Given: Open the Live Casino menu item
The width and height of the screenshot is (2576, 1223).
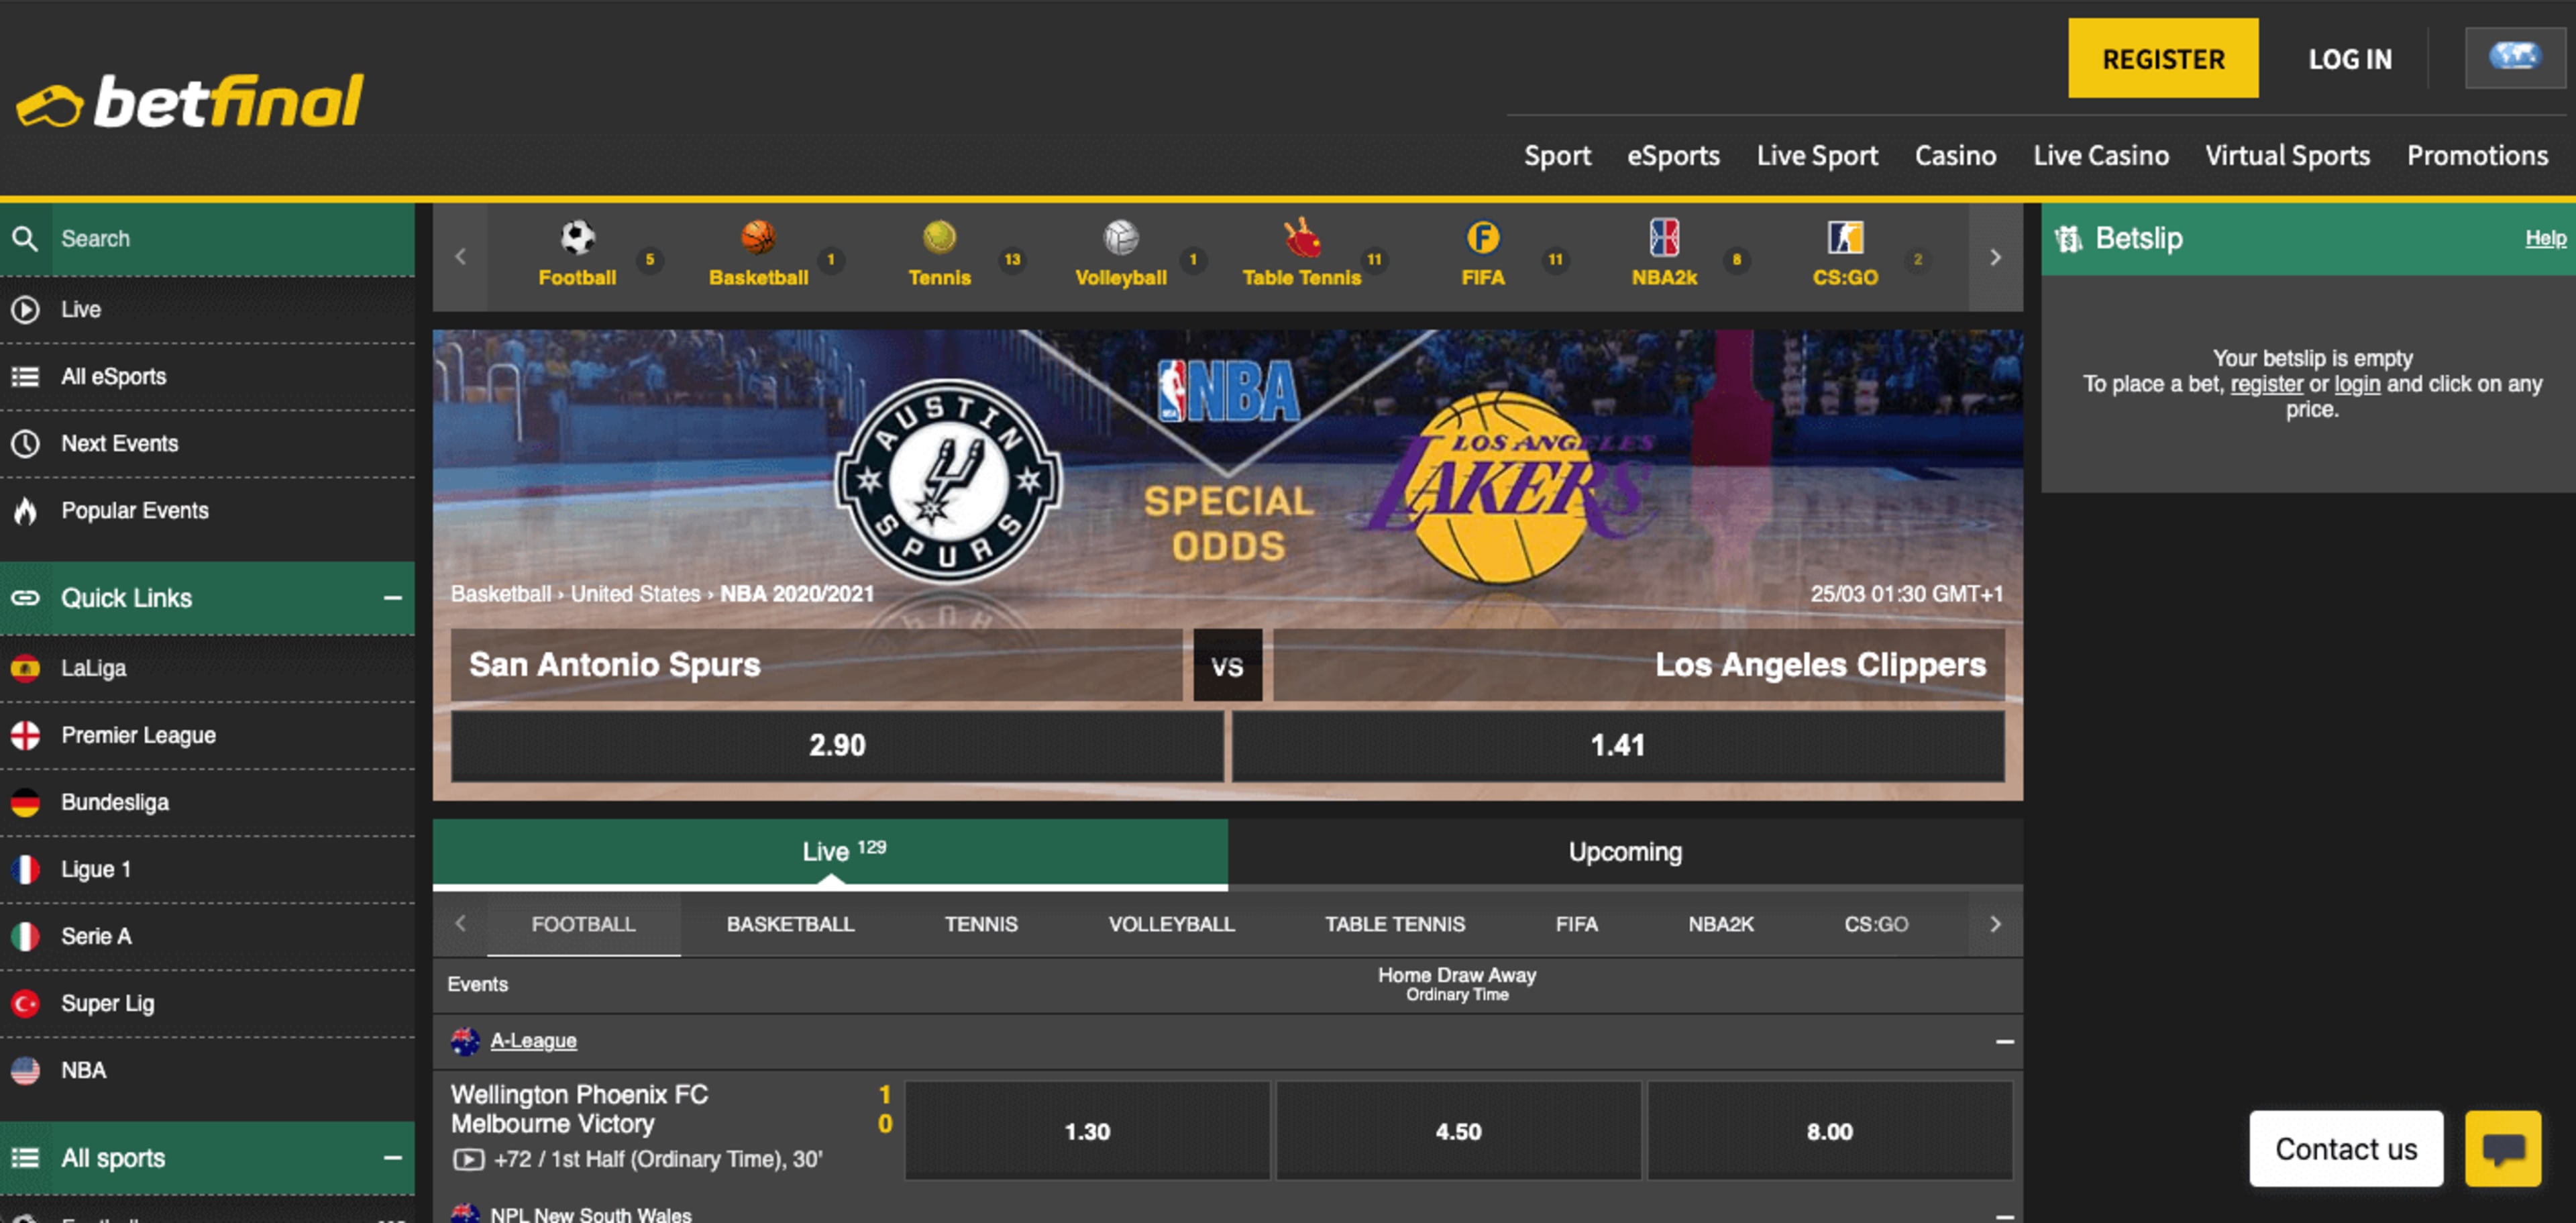Looking at the screenshot, I should pos(2100,156).
